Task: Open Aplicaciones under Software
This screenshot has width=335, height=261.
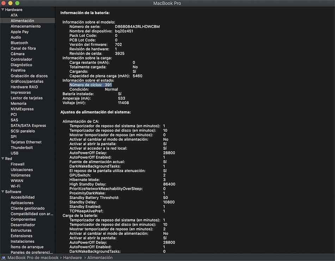Action: (x=22, y=203)
